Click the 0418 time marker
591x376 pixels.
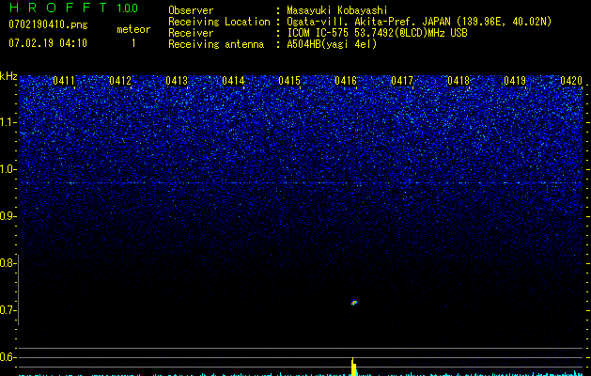pyautogui.click(x=459, y=81)
